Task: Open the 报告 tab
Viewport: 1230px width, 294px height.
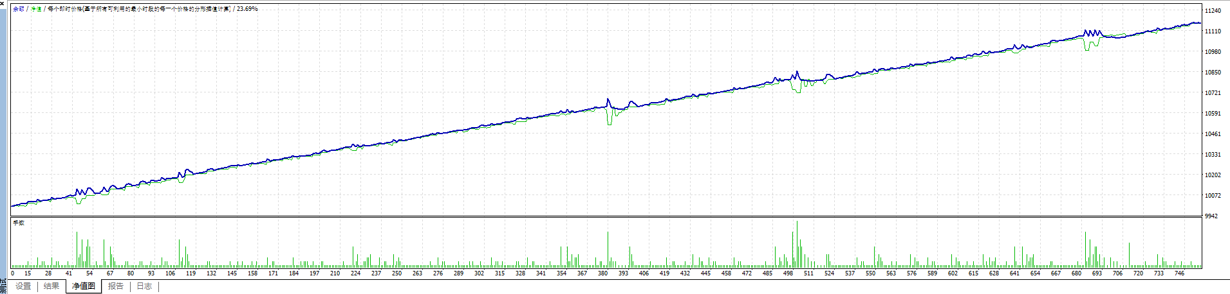Action: 116,286
